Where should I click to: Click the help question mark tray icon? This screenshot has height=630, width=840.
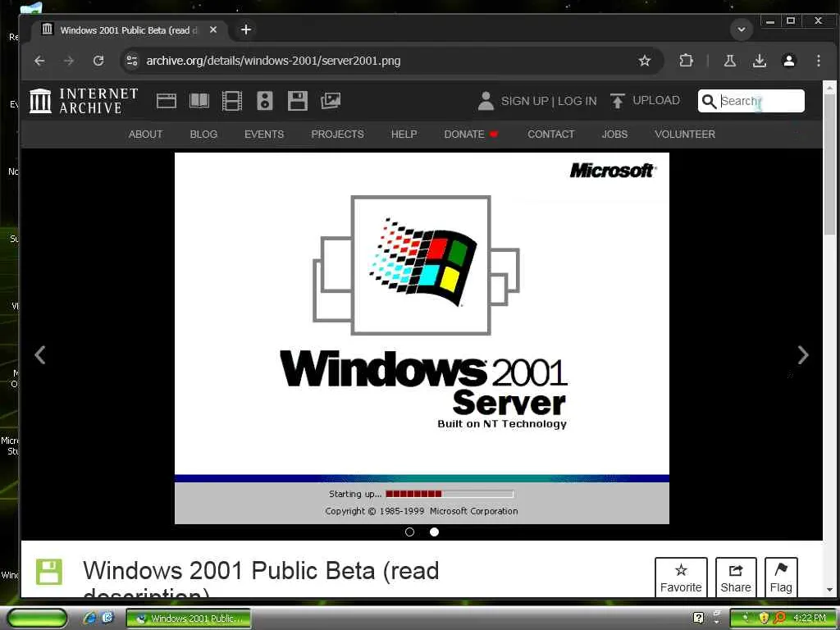click(698, 618)
